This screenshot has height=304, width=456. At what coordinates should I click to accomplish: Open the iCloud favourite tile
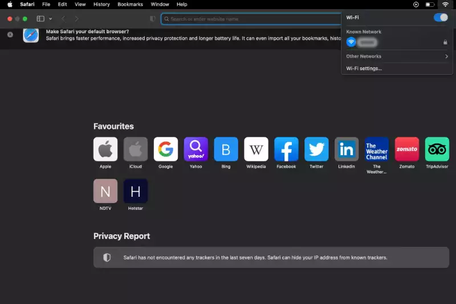[x=136, y=149]
